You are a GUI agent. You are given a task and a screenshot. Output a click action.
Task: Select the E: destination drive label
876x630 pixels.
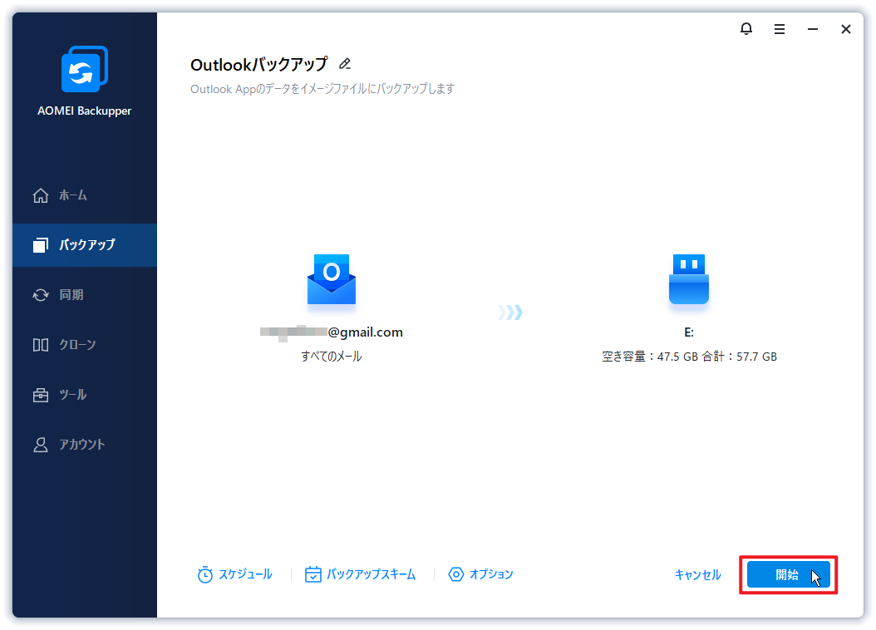pos(689,332)
